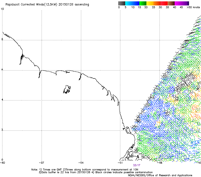Pick the green 15-20 knots legend swatch
Screen dimensions: 201x177
[143, 3]
